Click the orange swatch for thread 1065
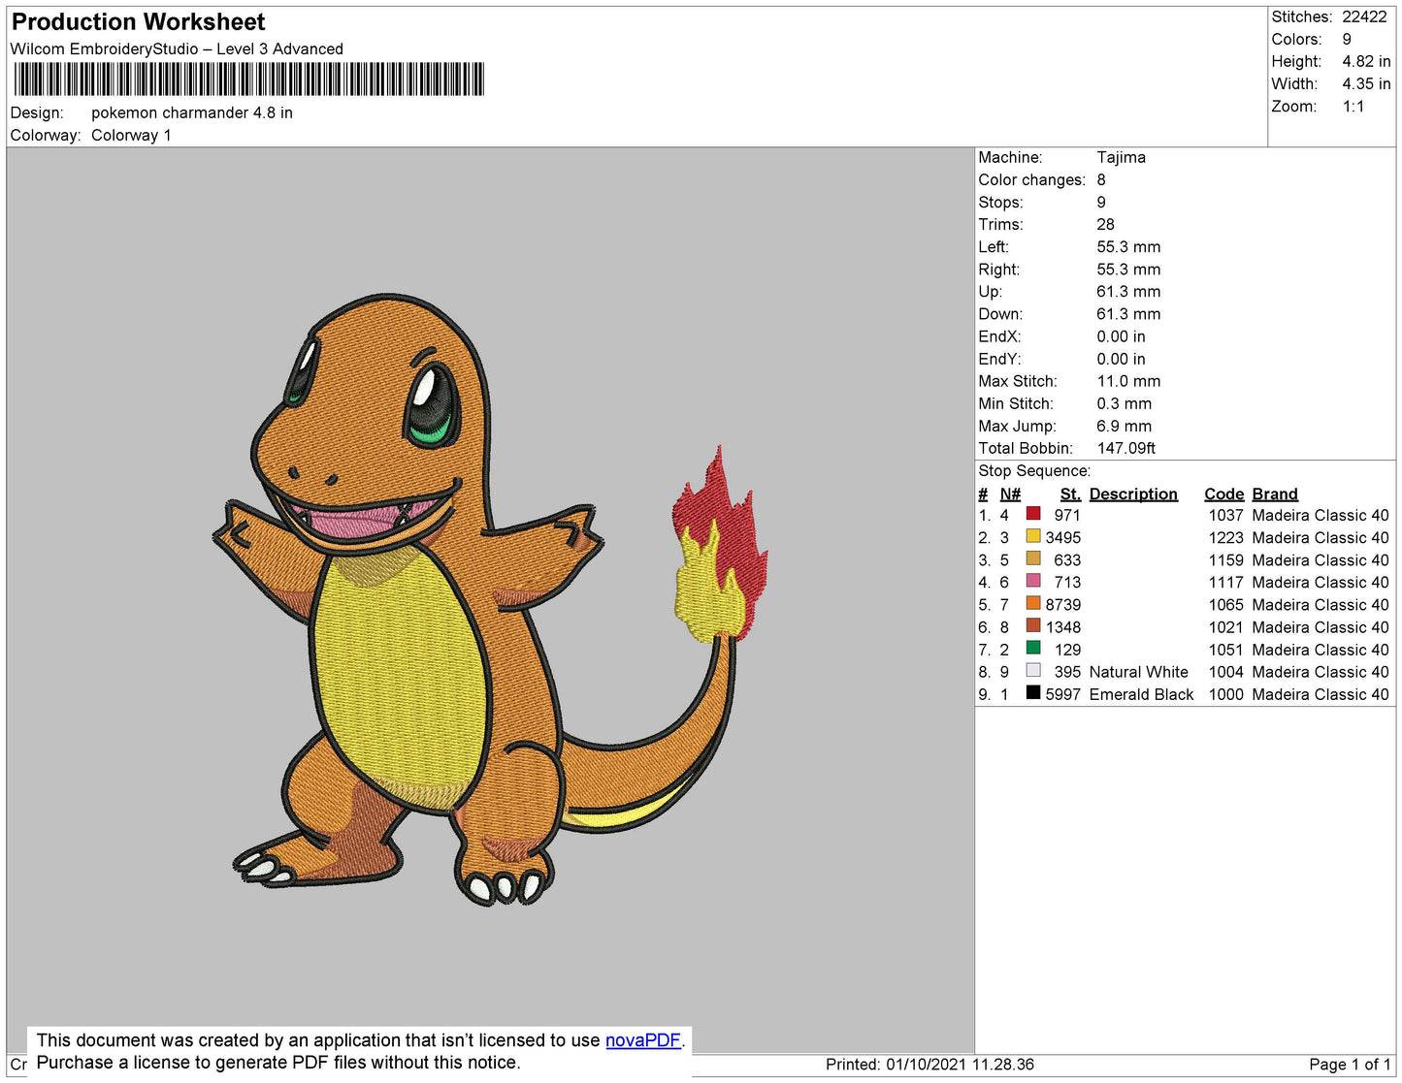 (x=1033, y=603)
